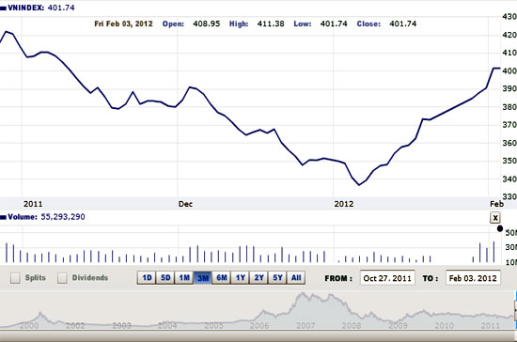Select the 2Y time range
Image resolution: width=517 pixels, height=342 pixels.
(258, 278)
